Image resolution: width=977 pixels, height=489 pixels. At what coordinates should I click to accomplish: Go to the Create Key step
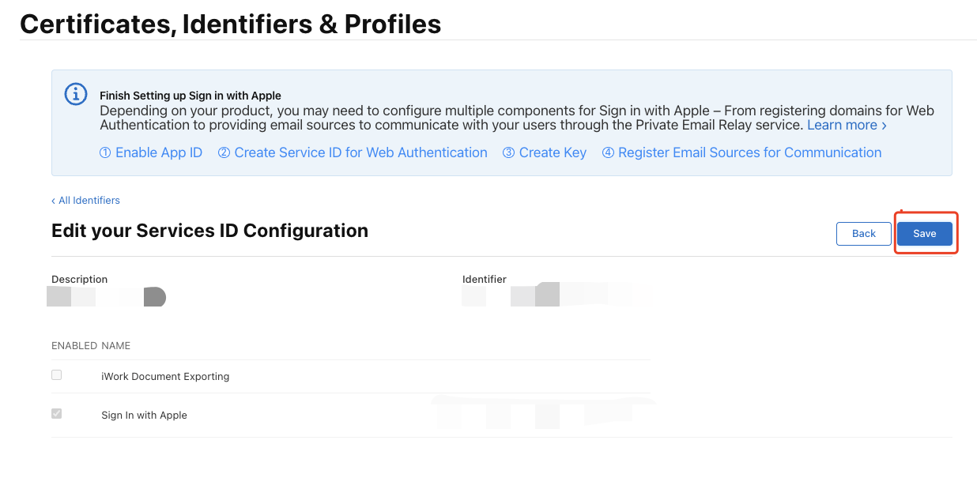[x=545, y=152]
